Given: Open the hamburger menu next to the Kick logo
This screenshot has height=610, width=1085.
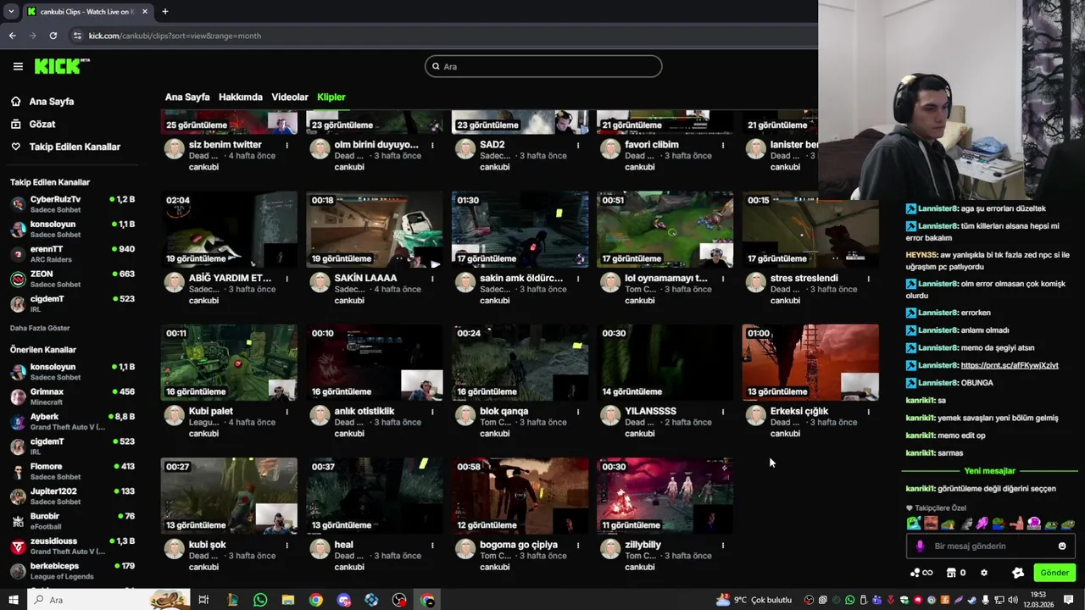Looking at the screenshot, I should pos(18,66).
